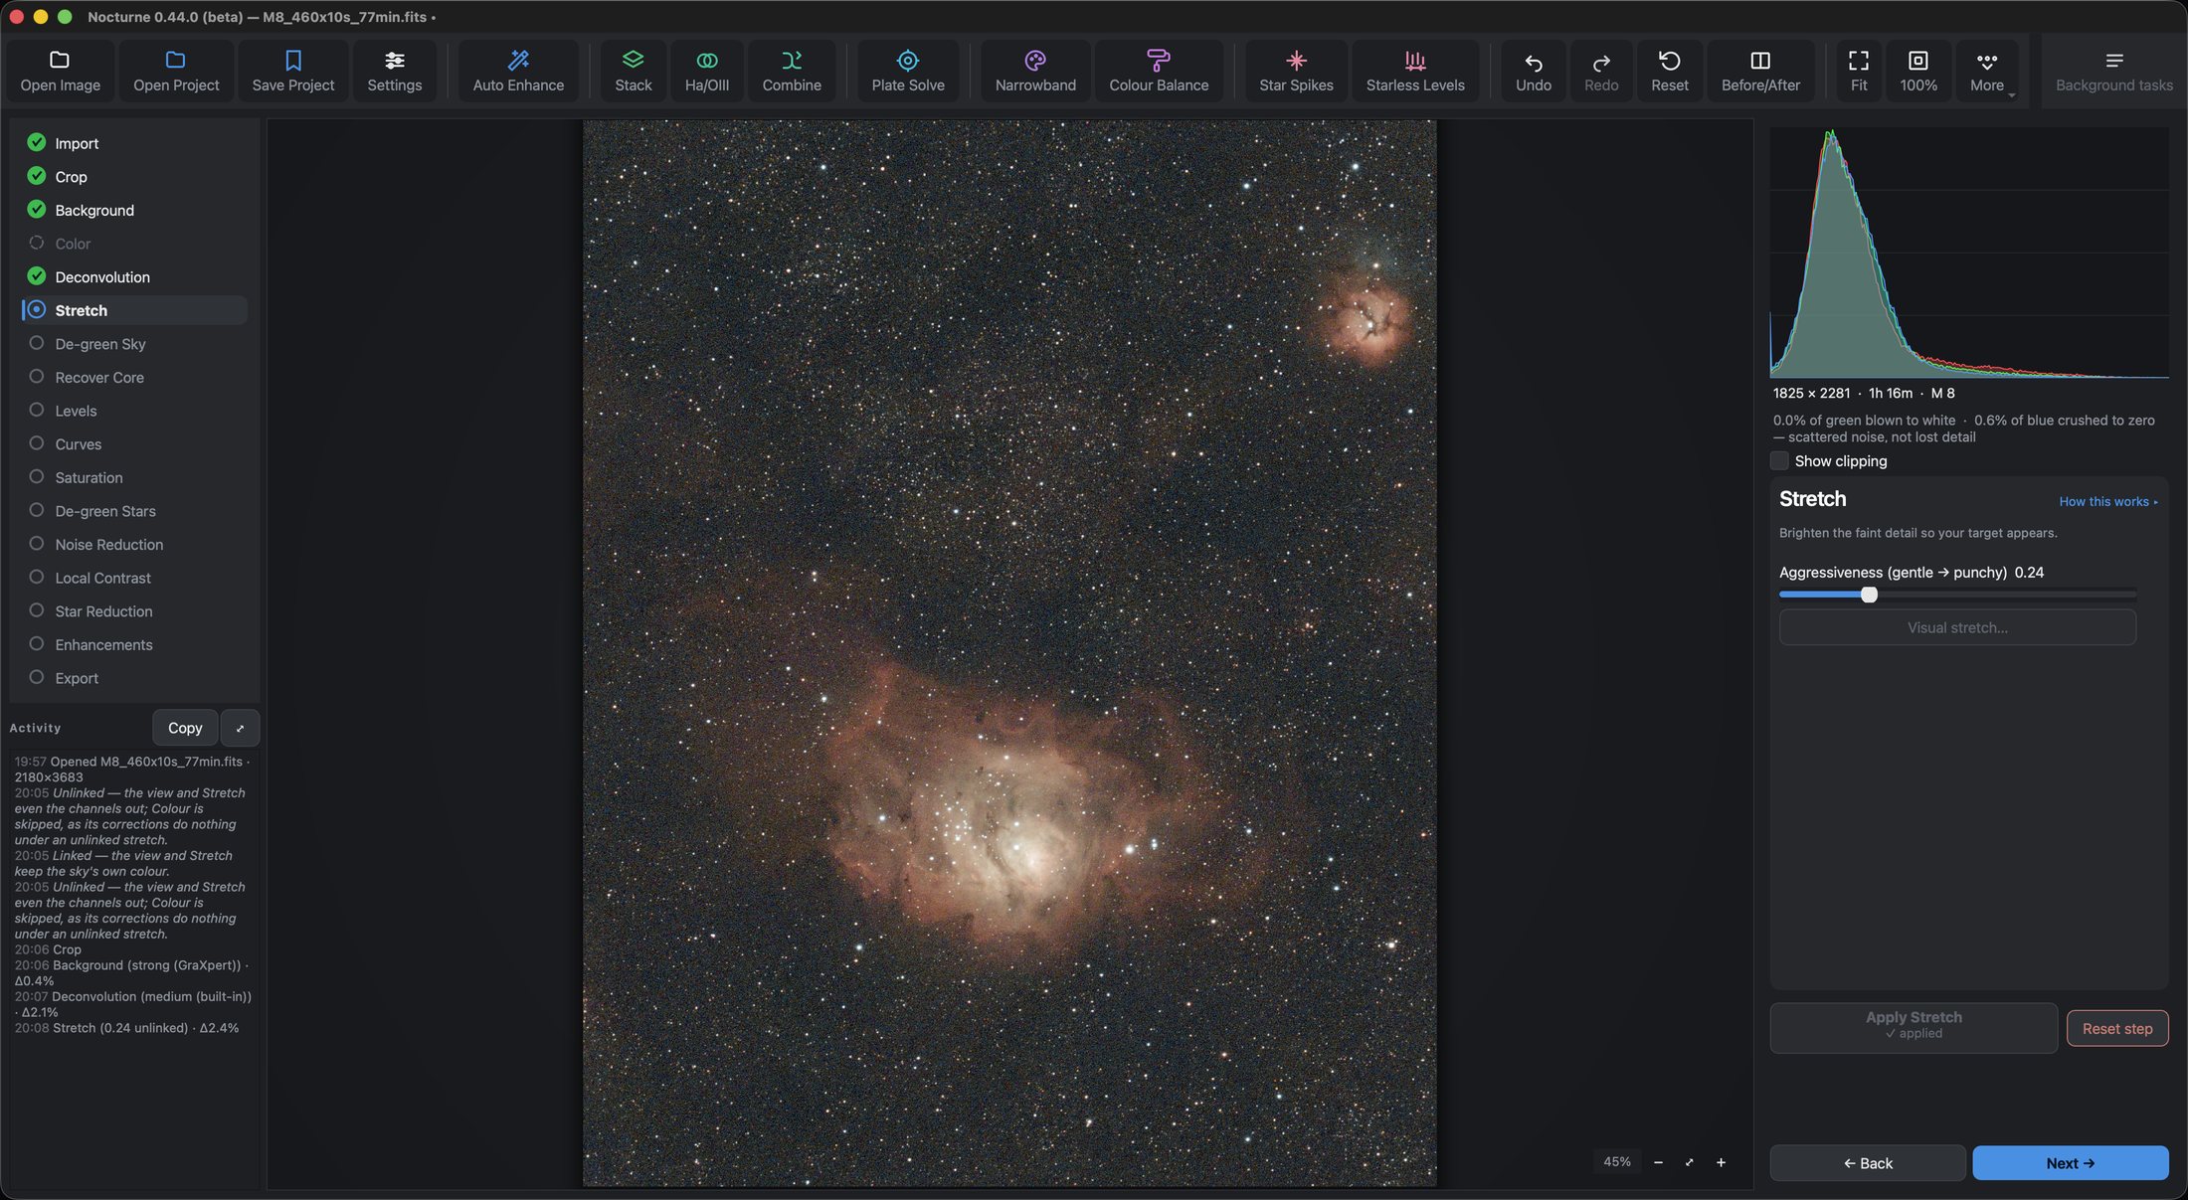Select the De-green Sky step
Image resolution: width=2188 pixels, height=1200 pixels.
[134, 344]
